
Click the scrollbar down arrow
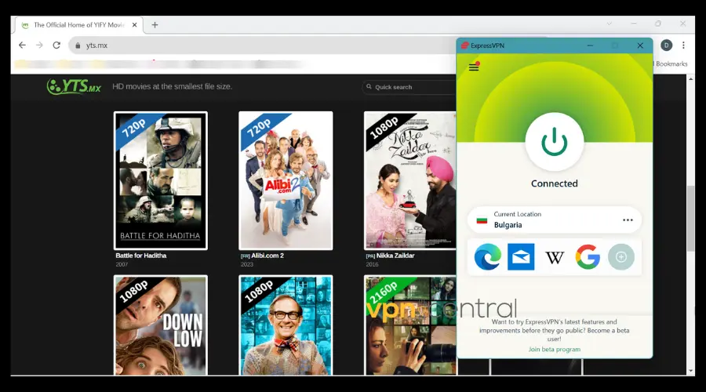pos(690,372)
